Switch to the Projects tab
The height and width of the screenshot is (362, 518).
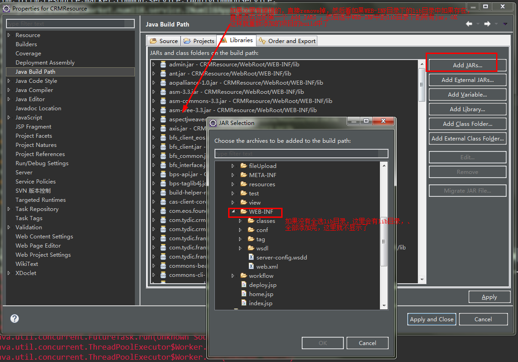(x=199, y=41)
